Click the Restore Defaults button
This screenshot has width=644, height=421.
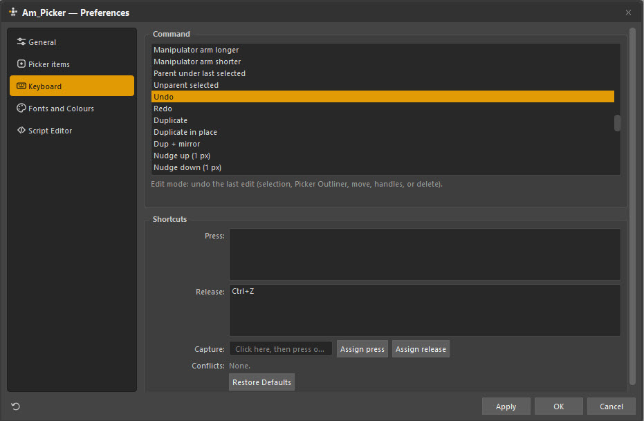pyautogui.click(x=261, y=382)
